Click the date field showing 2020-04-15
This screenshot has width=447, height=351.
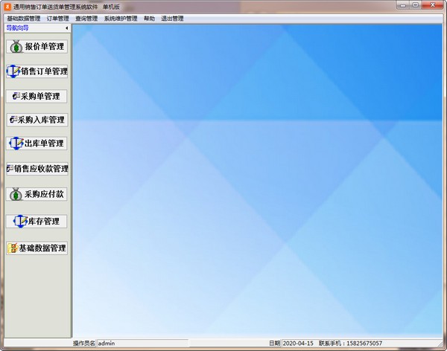[298, 344]
